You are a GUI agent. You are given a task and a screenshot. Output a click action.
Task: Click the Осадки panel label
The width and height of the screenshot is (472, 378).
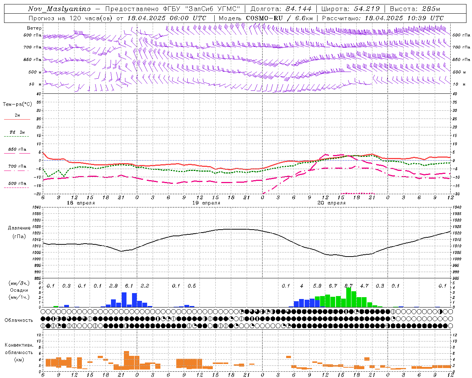[x=19, y=291]
